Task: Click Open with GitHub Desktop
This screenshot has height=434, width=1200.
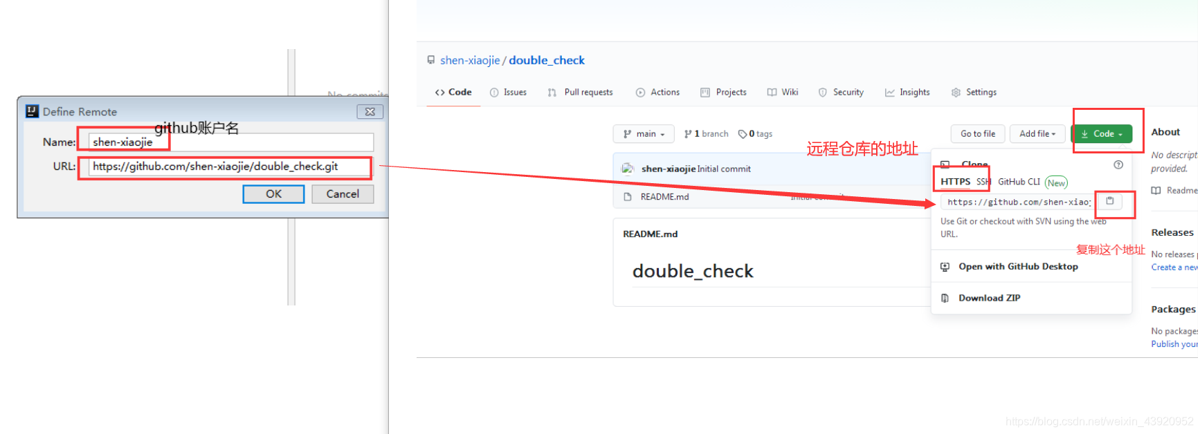Action: coord(1018,267)
